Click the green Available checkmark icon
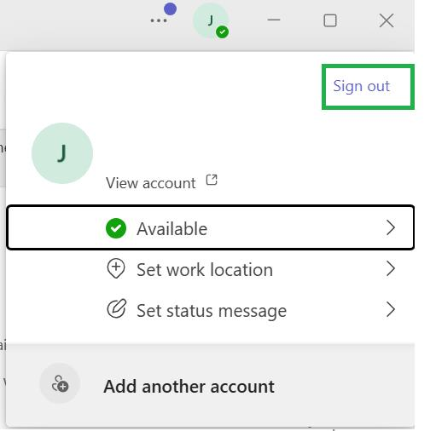Viewport: 436px width, 431px height. click(116, 228)
